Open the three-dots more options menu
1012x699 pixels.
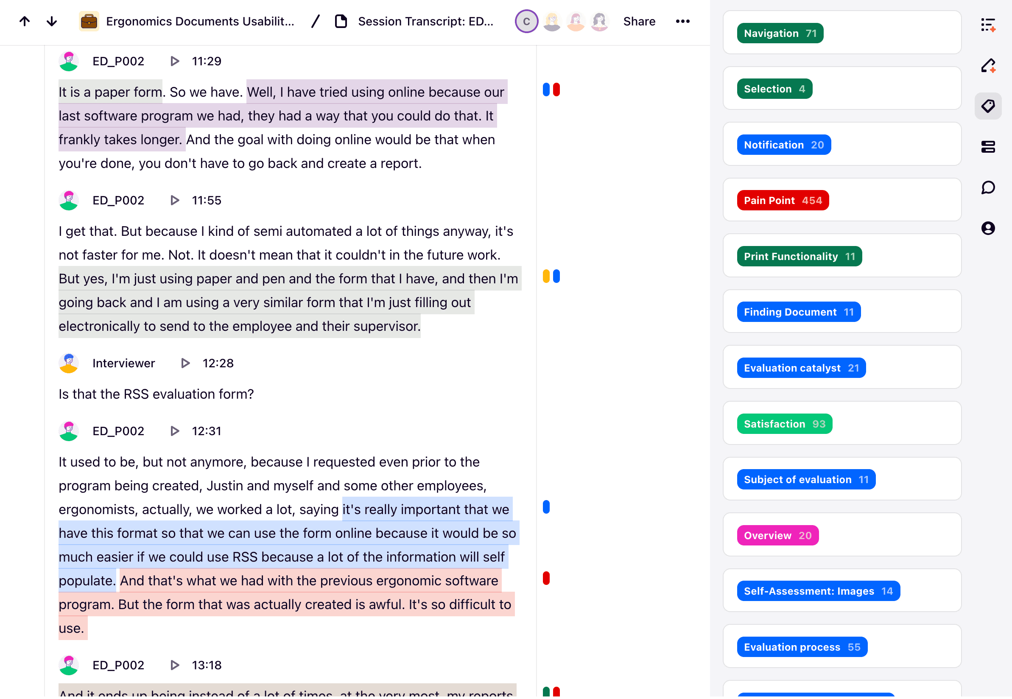pos(682,21)
